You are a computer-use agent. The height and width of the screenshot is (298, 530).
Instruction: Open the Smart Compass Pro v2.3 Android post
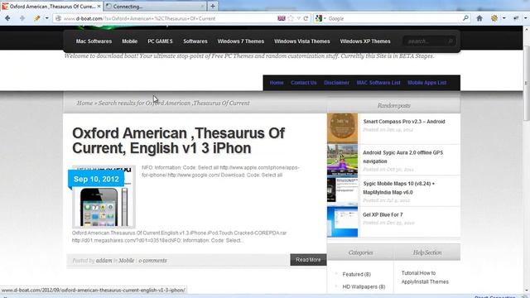coord(404,122)
